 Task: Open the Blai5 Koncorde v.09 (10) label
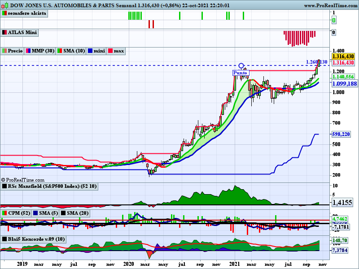click(x=34, y=239)
